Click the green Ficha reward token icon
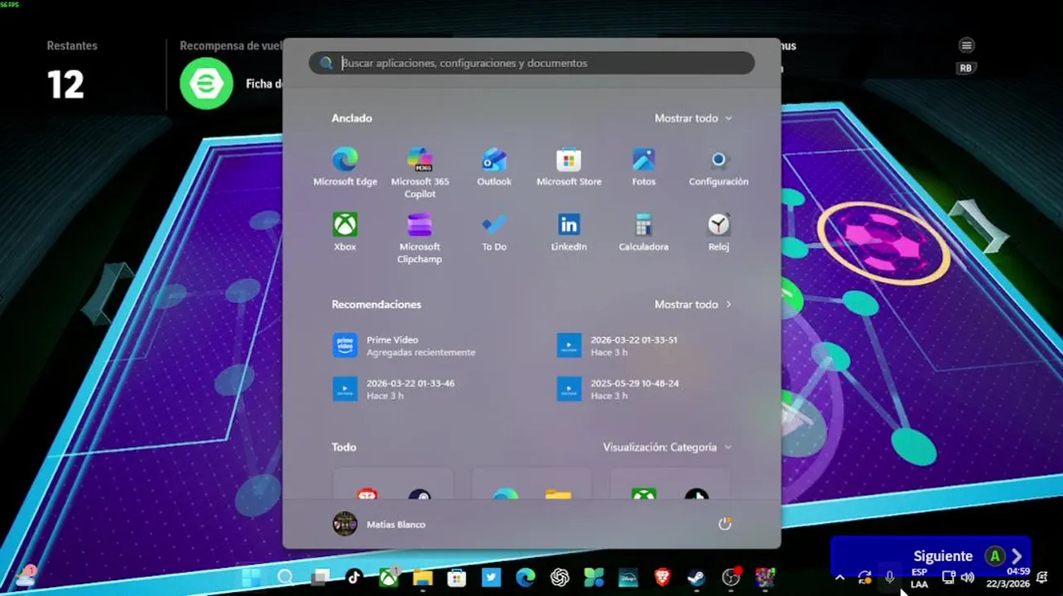The image size is (1063, 596). point(207,83)
